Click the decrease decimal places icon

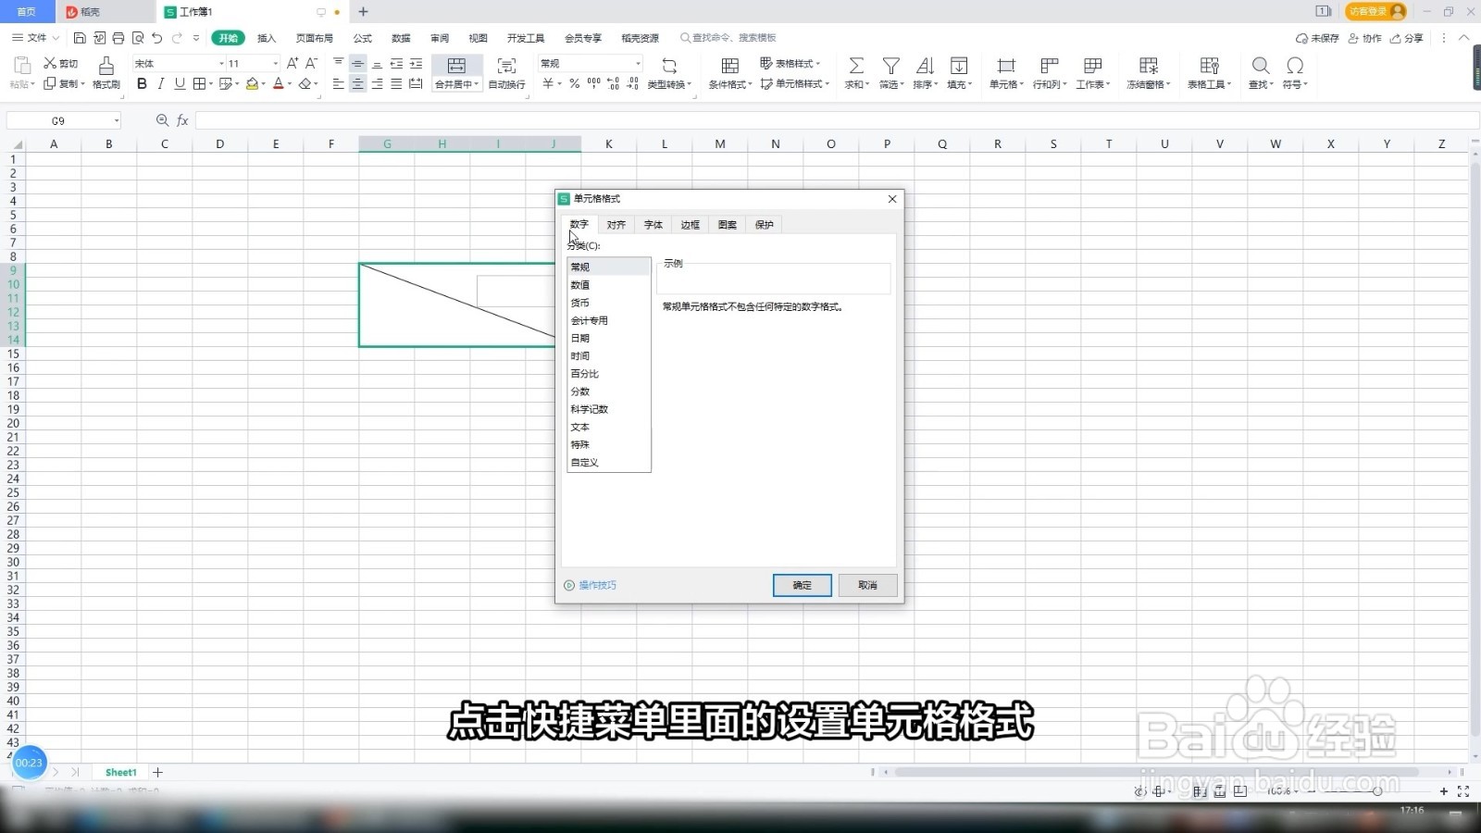point(632,83)
